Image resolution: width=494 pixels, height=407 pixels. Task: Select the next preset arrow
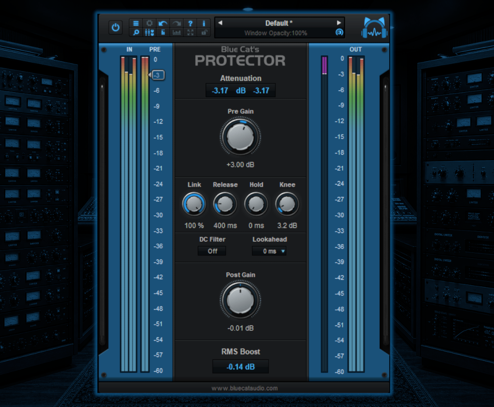pos(339,23)
